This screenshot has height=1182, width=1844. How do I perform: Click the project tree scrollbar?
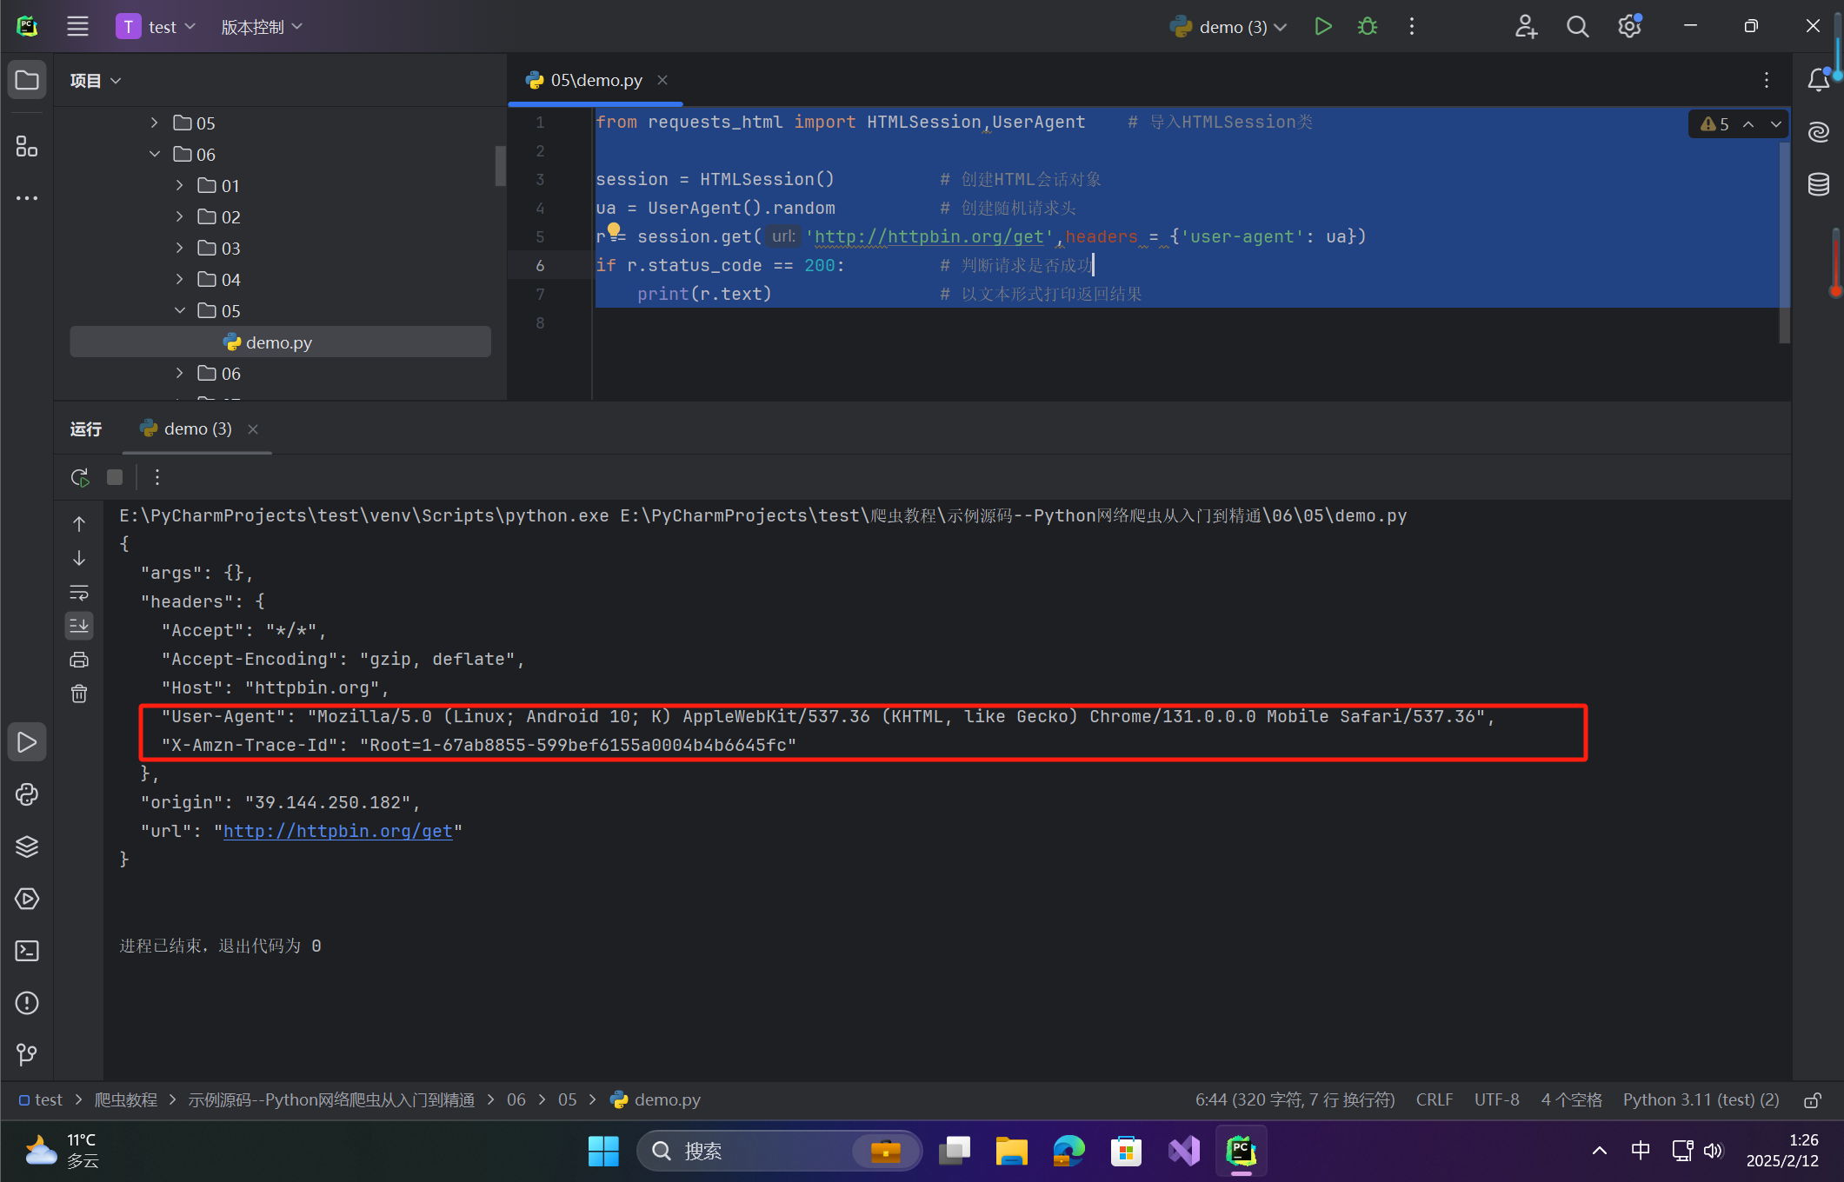(x=500, y=165)
